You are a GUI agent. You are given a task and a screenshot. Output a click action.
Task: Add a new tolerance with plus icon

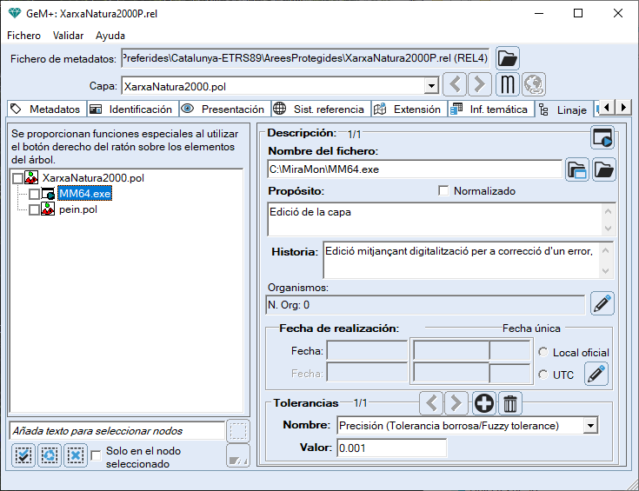point(483,403)
